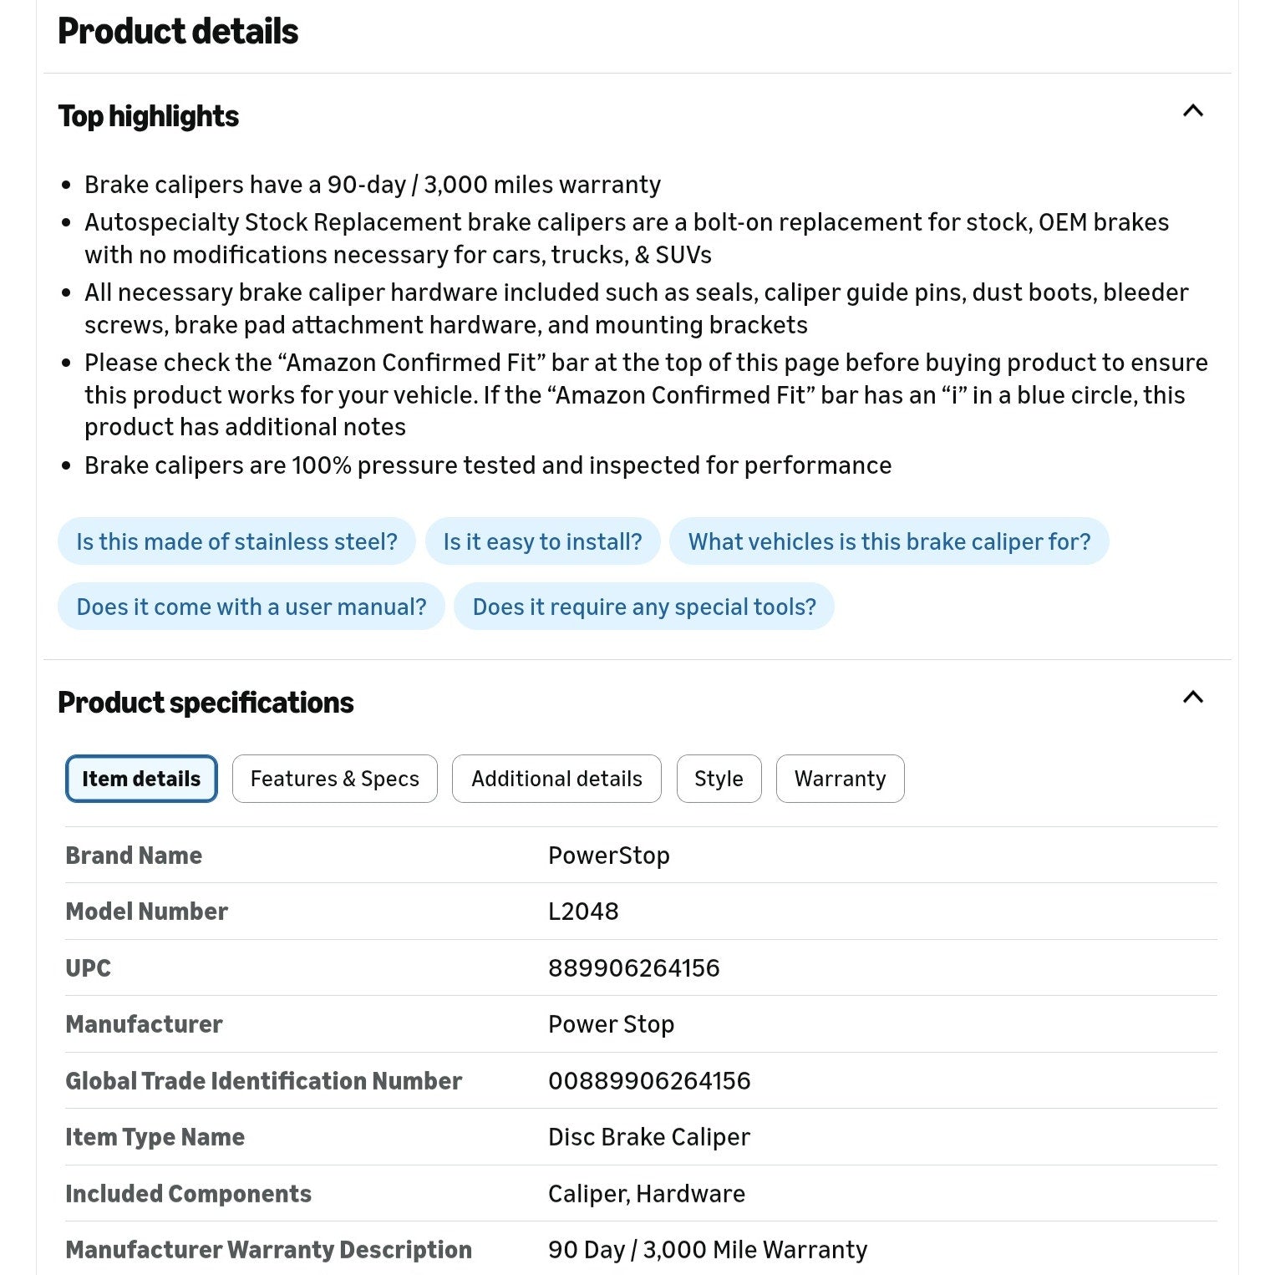Collapse the Product specifications chevron
The width and height of the screenshot is (1275, 1275).
[1192, 698]
